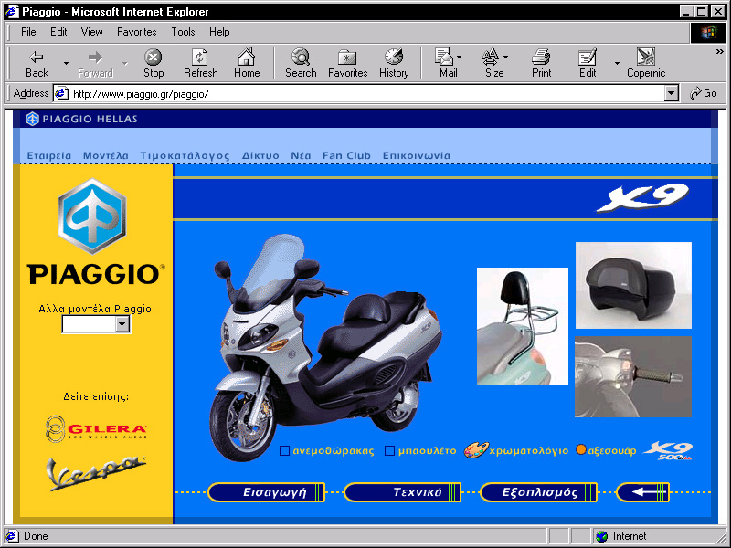Screen dimensions: 731x548
Task: Open the Νέα navigation link
Action: (301, 155)
